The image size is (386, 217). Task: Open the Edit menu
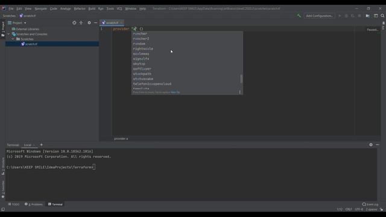(19, 8)
